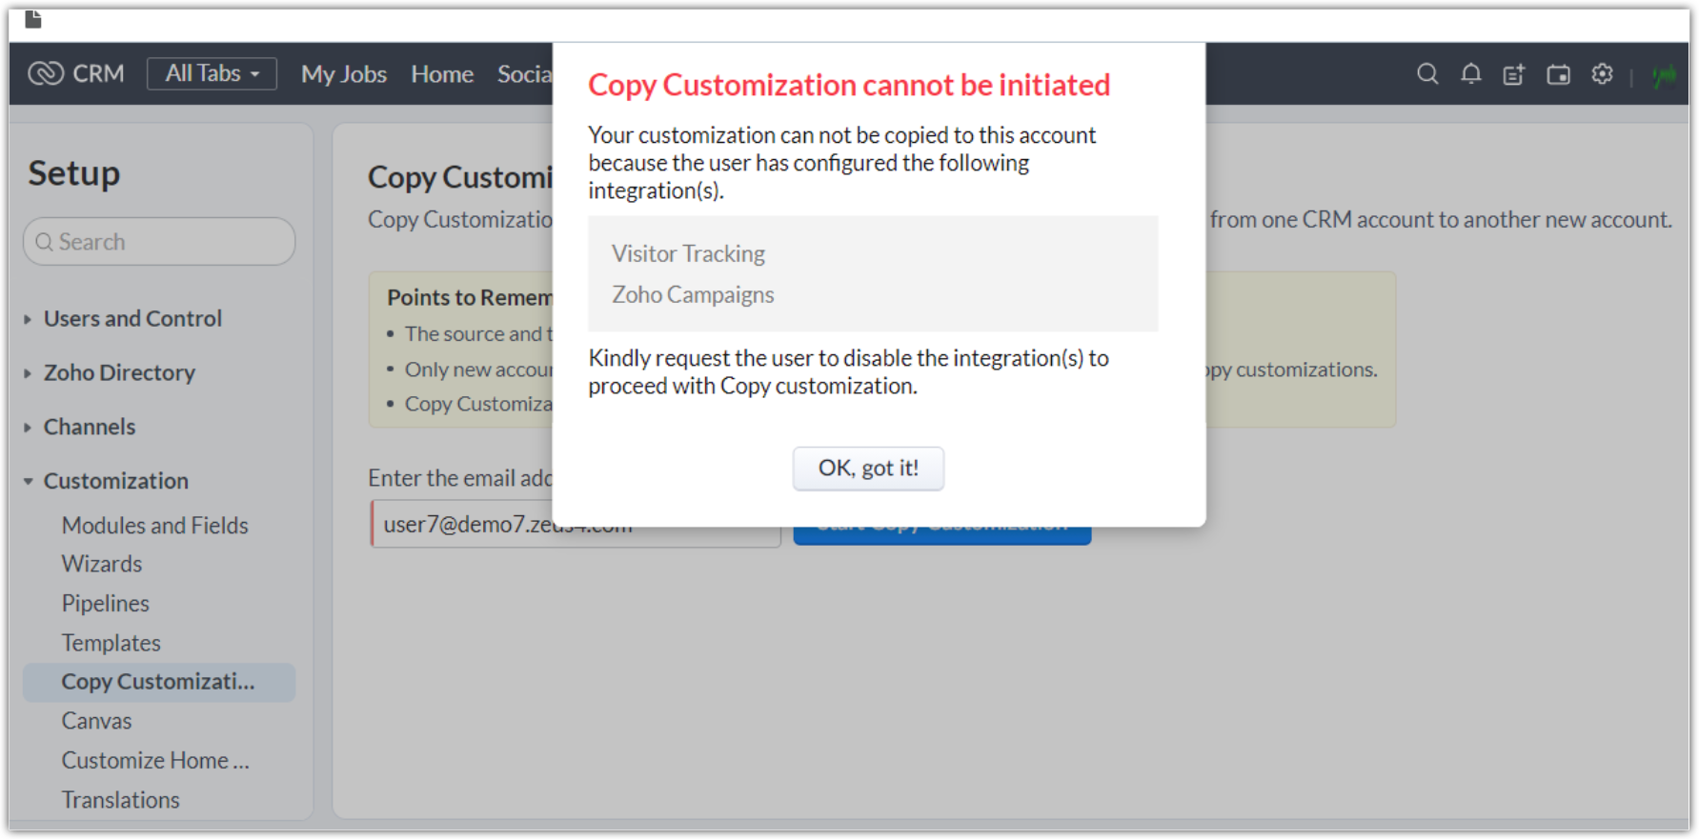Click the Zoho CRM logo icon

click(46, 73)
